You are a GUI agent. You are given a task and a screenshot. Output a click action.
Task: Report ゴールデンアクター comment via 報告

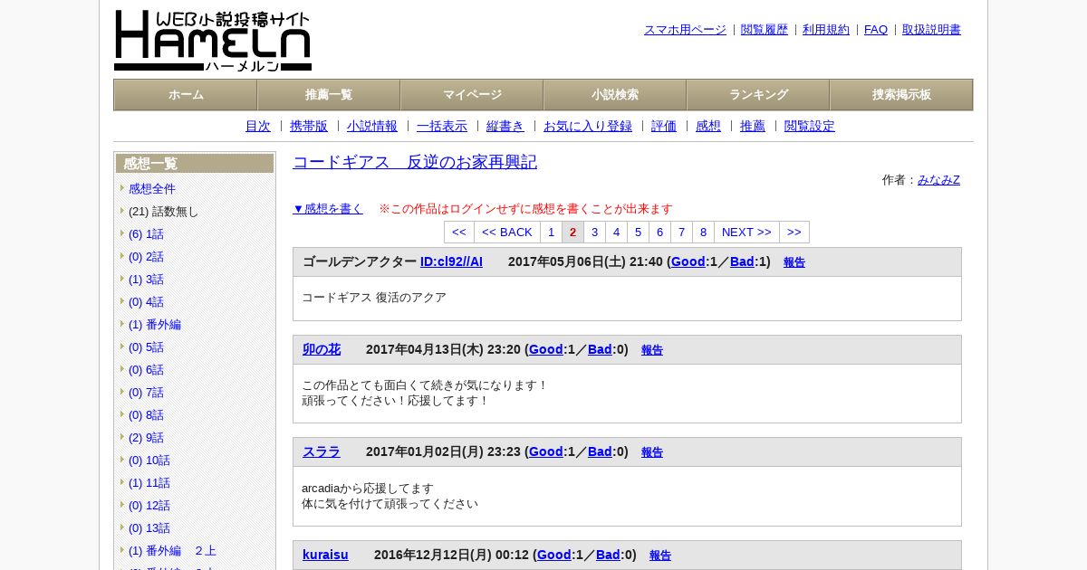tap(794, 262)
